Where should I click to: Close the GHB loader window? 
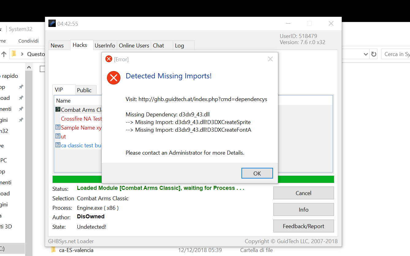click(x=331, y=24)
